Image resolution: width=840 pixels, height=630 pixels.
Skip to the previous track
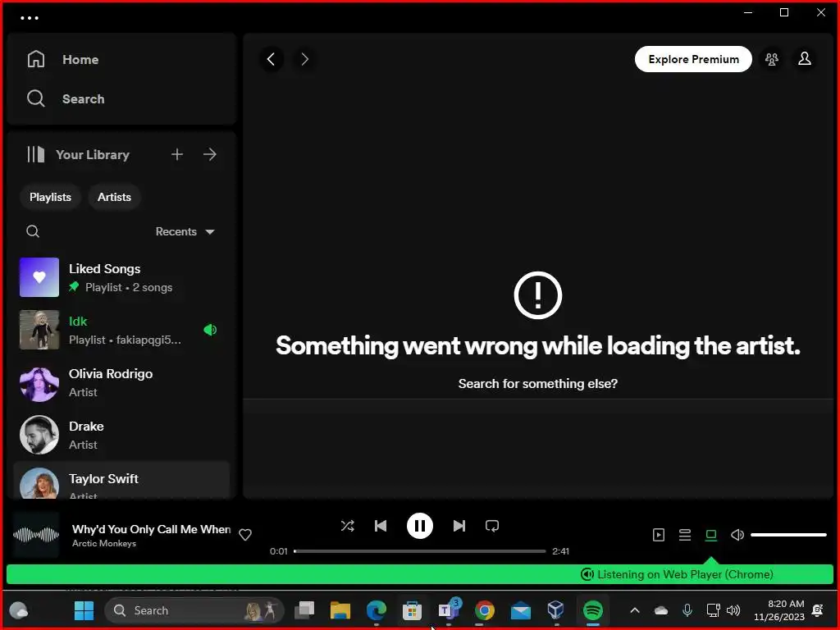tap(381, 526)
